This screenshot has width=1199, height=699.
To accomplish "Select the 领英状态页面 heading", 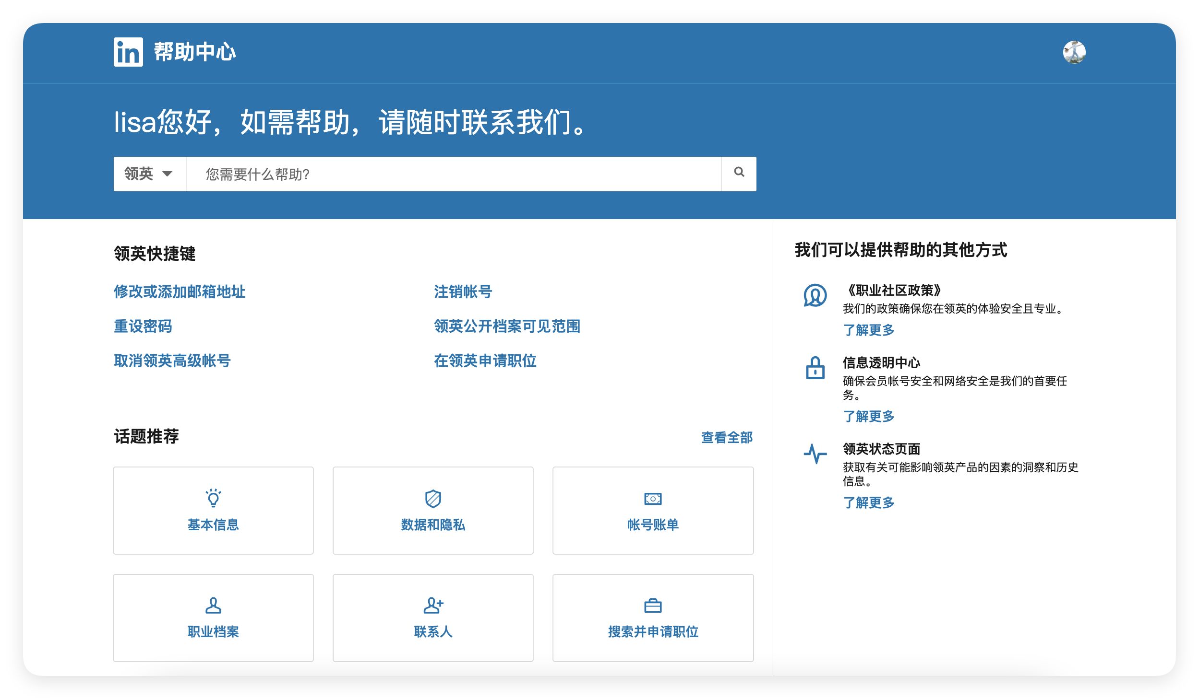I will (x=882, y=449).
